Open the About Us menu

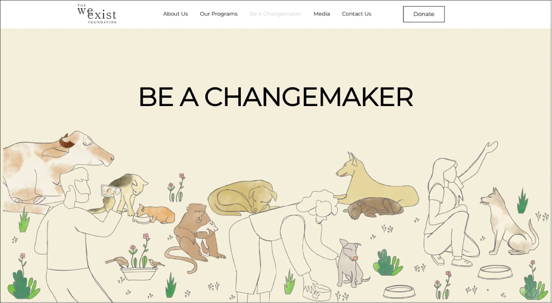[x=175, y=14]
